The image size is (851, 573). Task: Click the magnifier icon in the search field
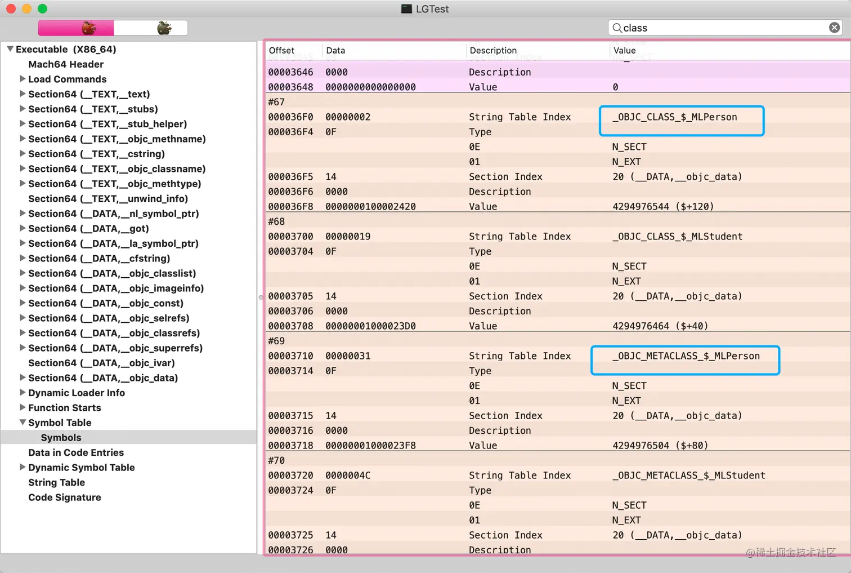[617, 28]
